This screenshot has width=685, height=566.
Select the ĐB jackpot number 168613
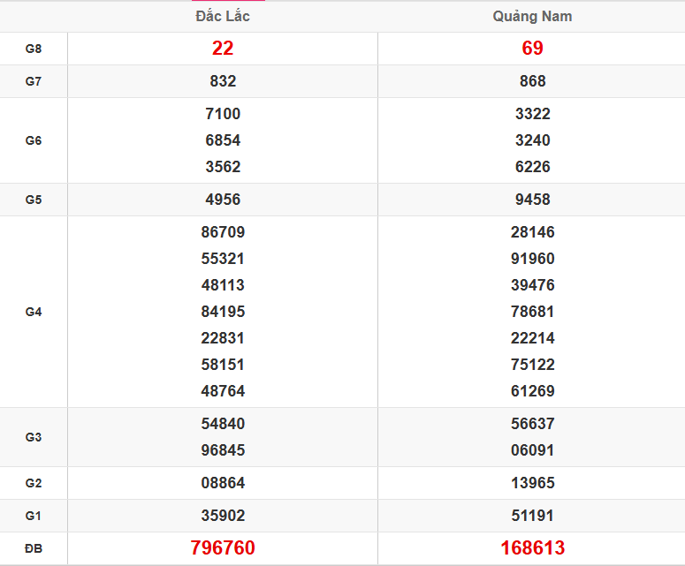tap(532, 548)
